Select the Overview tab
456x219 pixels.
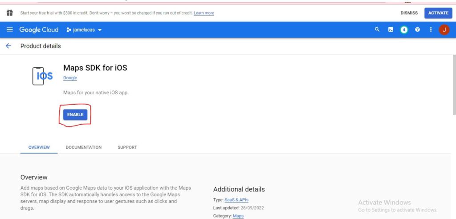click(x=39, y=147)
